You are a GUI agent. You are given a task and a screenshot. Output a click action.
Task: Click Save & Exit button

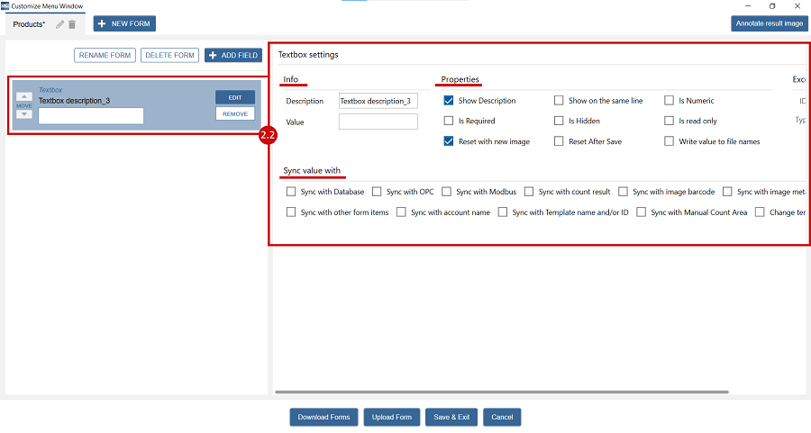pyautogui.click(x=451, y=417)
